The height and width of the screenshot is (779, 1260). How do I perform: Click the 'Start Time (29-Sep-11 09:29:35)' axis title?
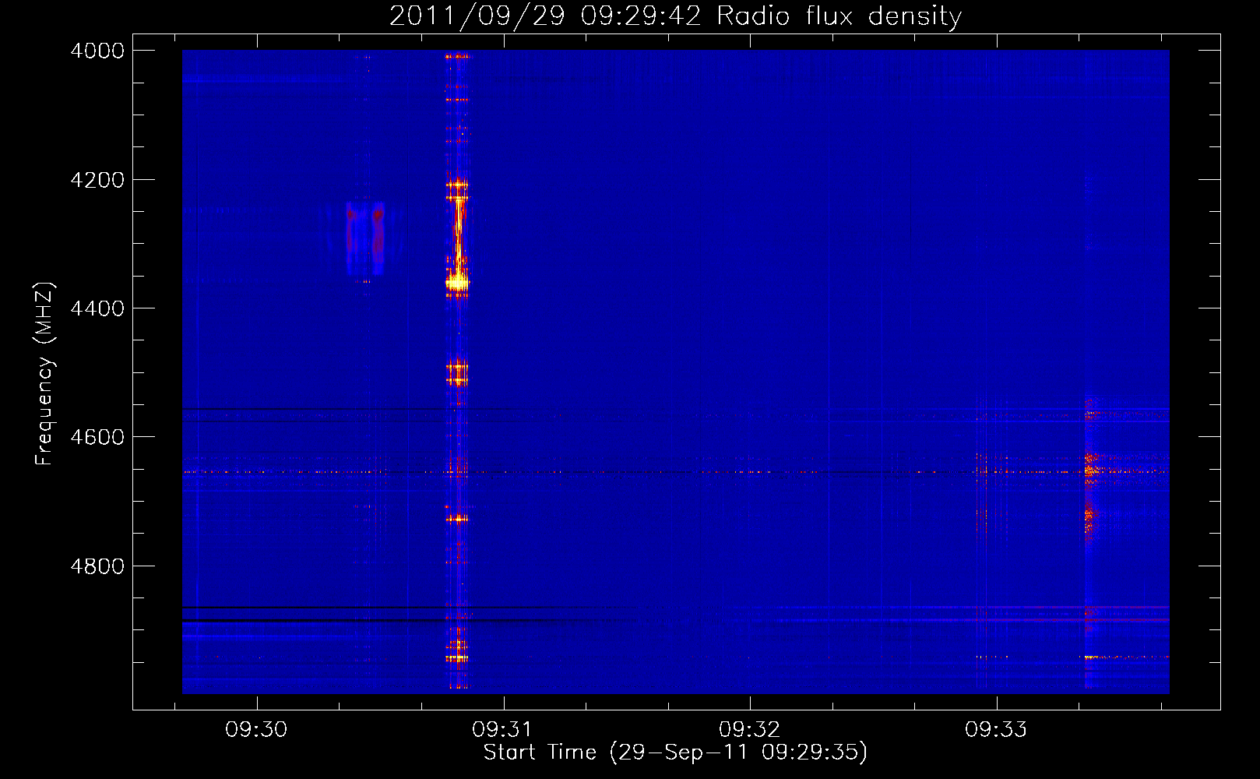[675, 753]
